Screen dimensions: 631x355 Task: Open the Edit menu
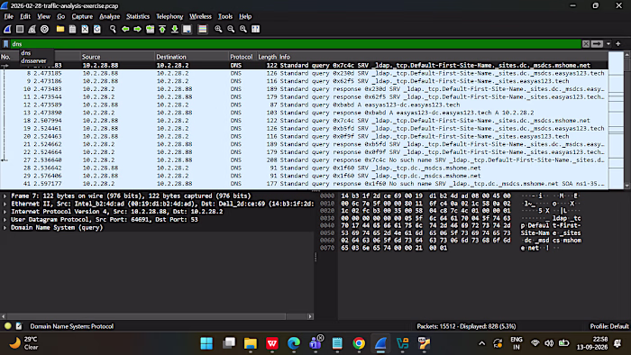pos(25,16)
